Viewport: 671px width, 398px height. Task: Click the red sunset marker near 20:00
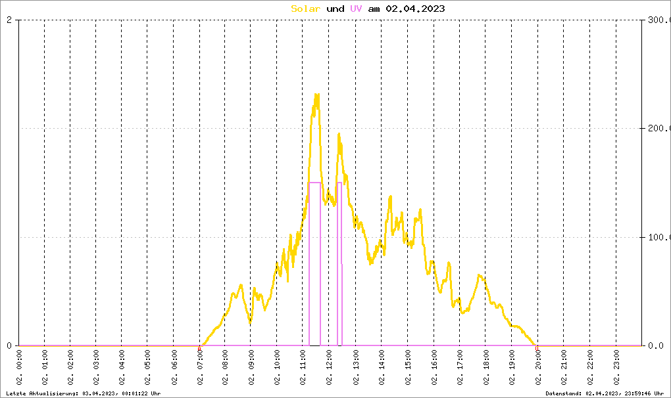click(x=537, y=349)
